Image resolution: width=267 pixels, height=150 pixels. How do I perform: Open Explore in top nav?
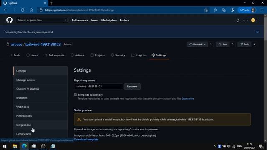(x=124, y=20)
